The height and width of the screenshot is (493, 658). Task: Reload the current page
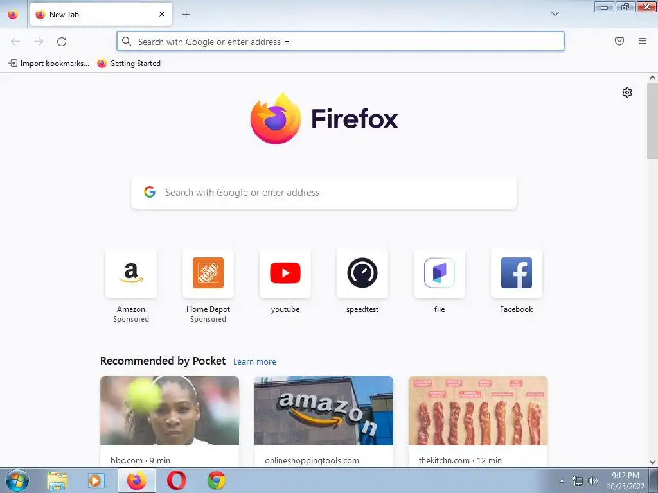(62, 42)
